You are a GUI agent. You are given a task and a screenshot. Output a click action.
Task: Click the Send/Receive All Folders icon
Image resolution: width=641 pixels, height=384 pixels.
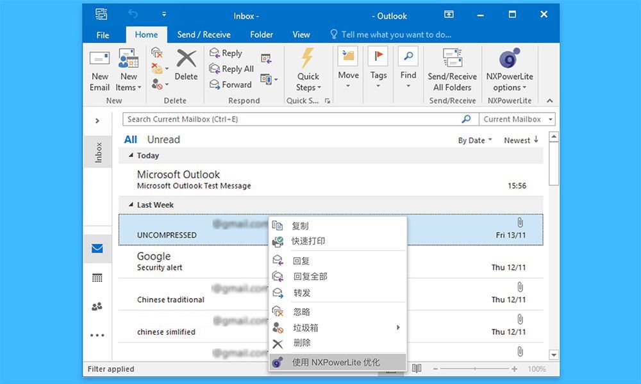click(x=452, y=58)
